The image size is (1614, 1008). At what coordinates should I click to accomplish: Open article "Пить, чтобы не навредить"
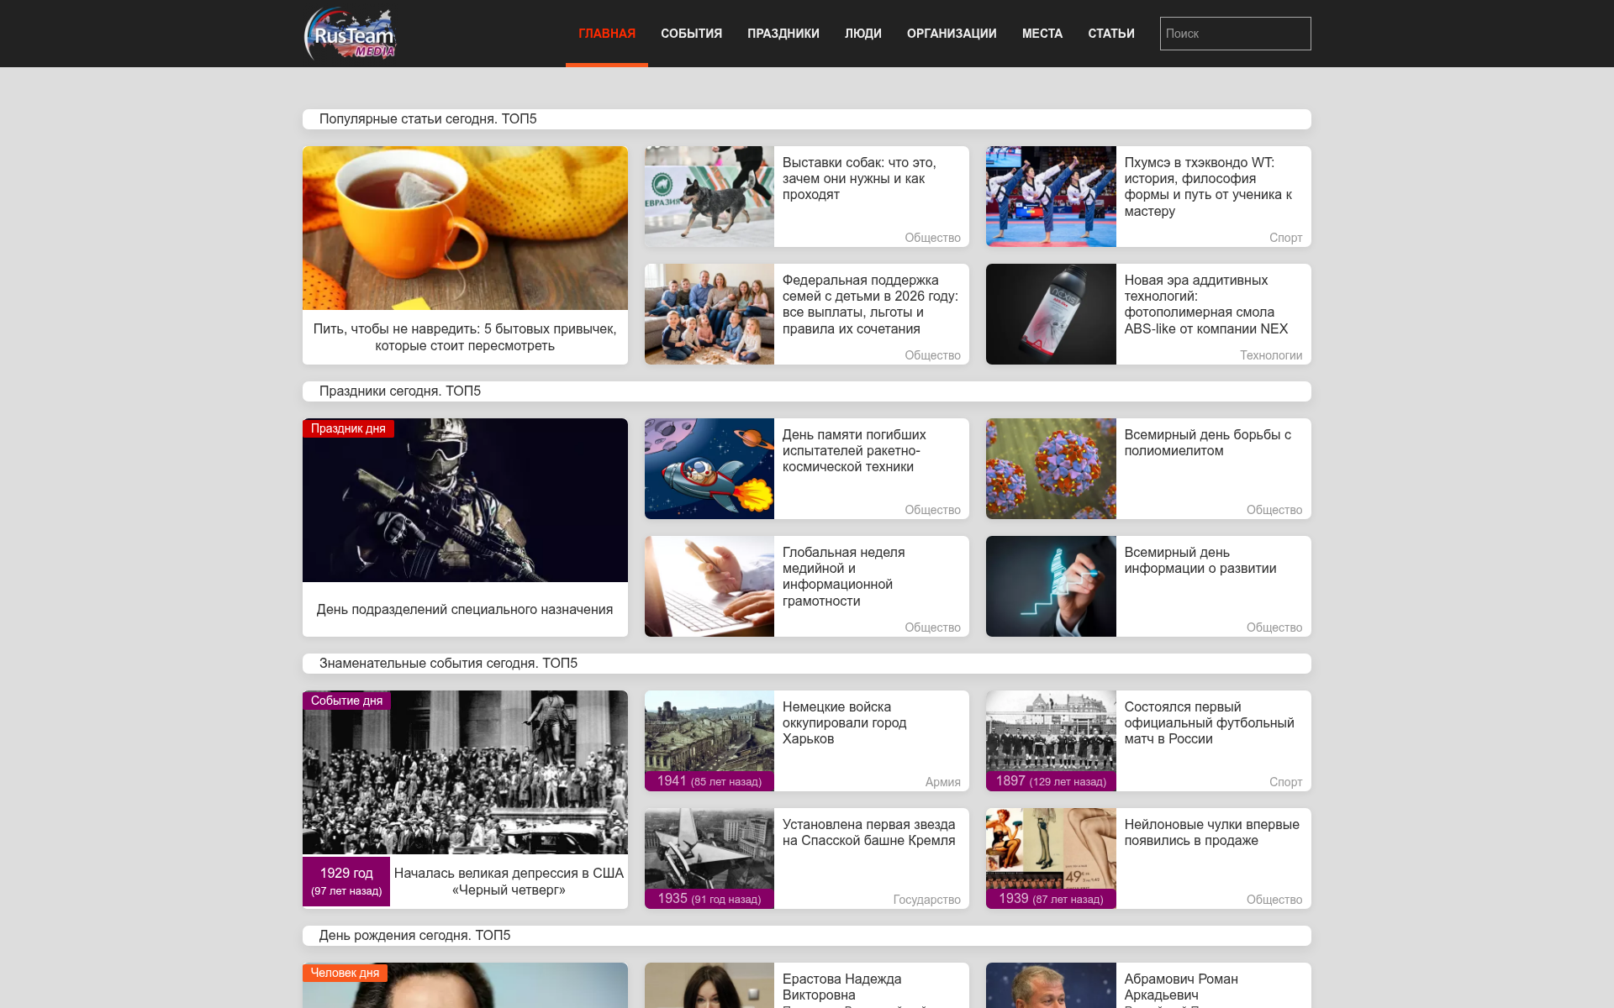click(x=465, y=337)
